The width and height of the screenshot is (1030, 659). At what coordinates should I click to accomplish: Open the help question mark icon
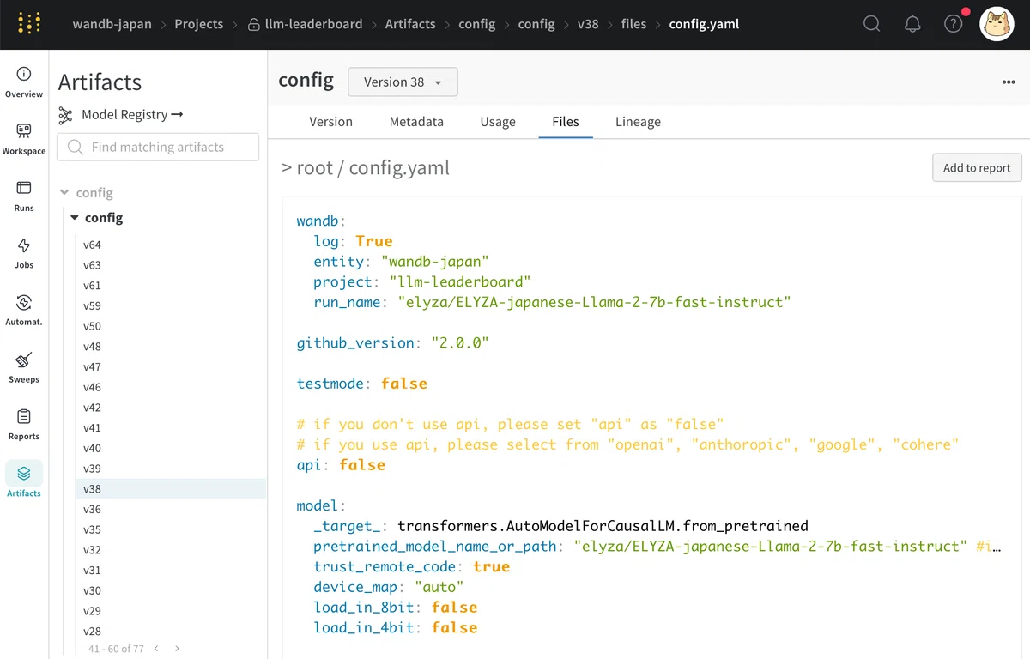954,24
